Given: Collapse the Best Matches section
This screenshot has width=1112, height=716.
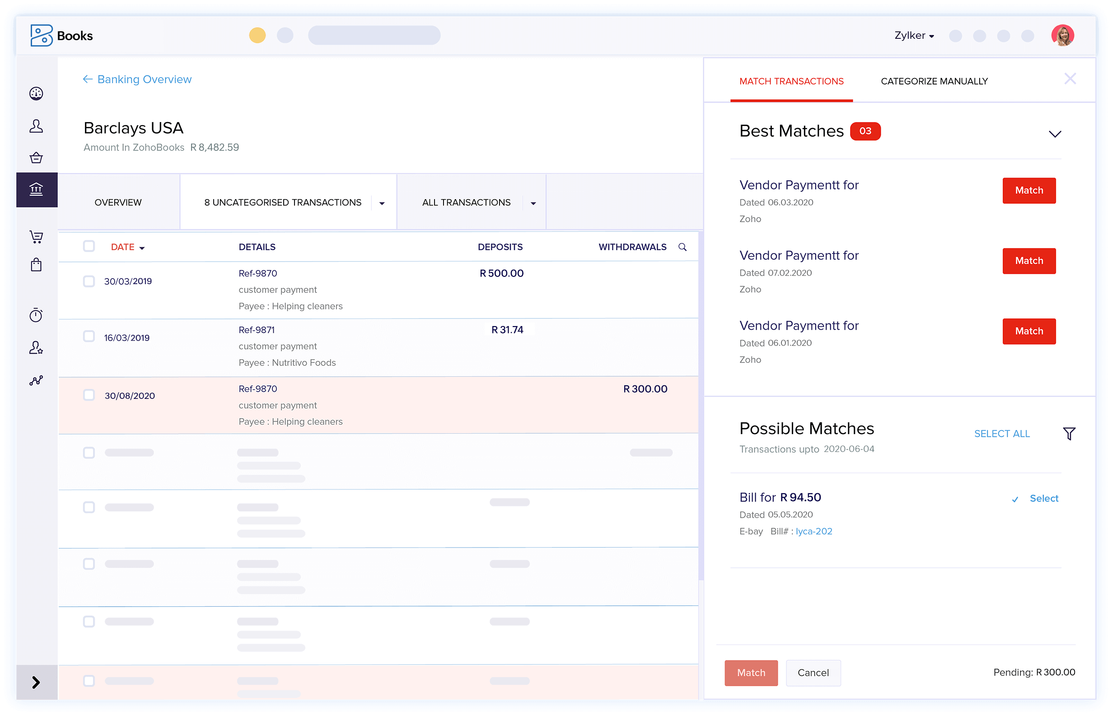Looking at the screenshot, I should tap(1055, 134).
